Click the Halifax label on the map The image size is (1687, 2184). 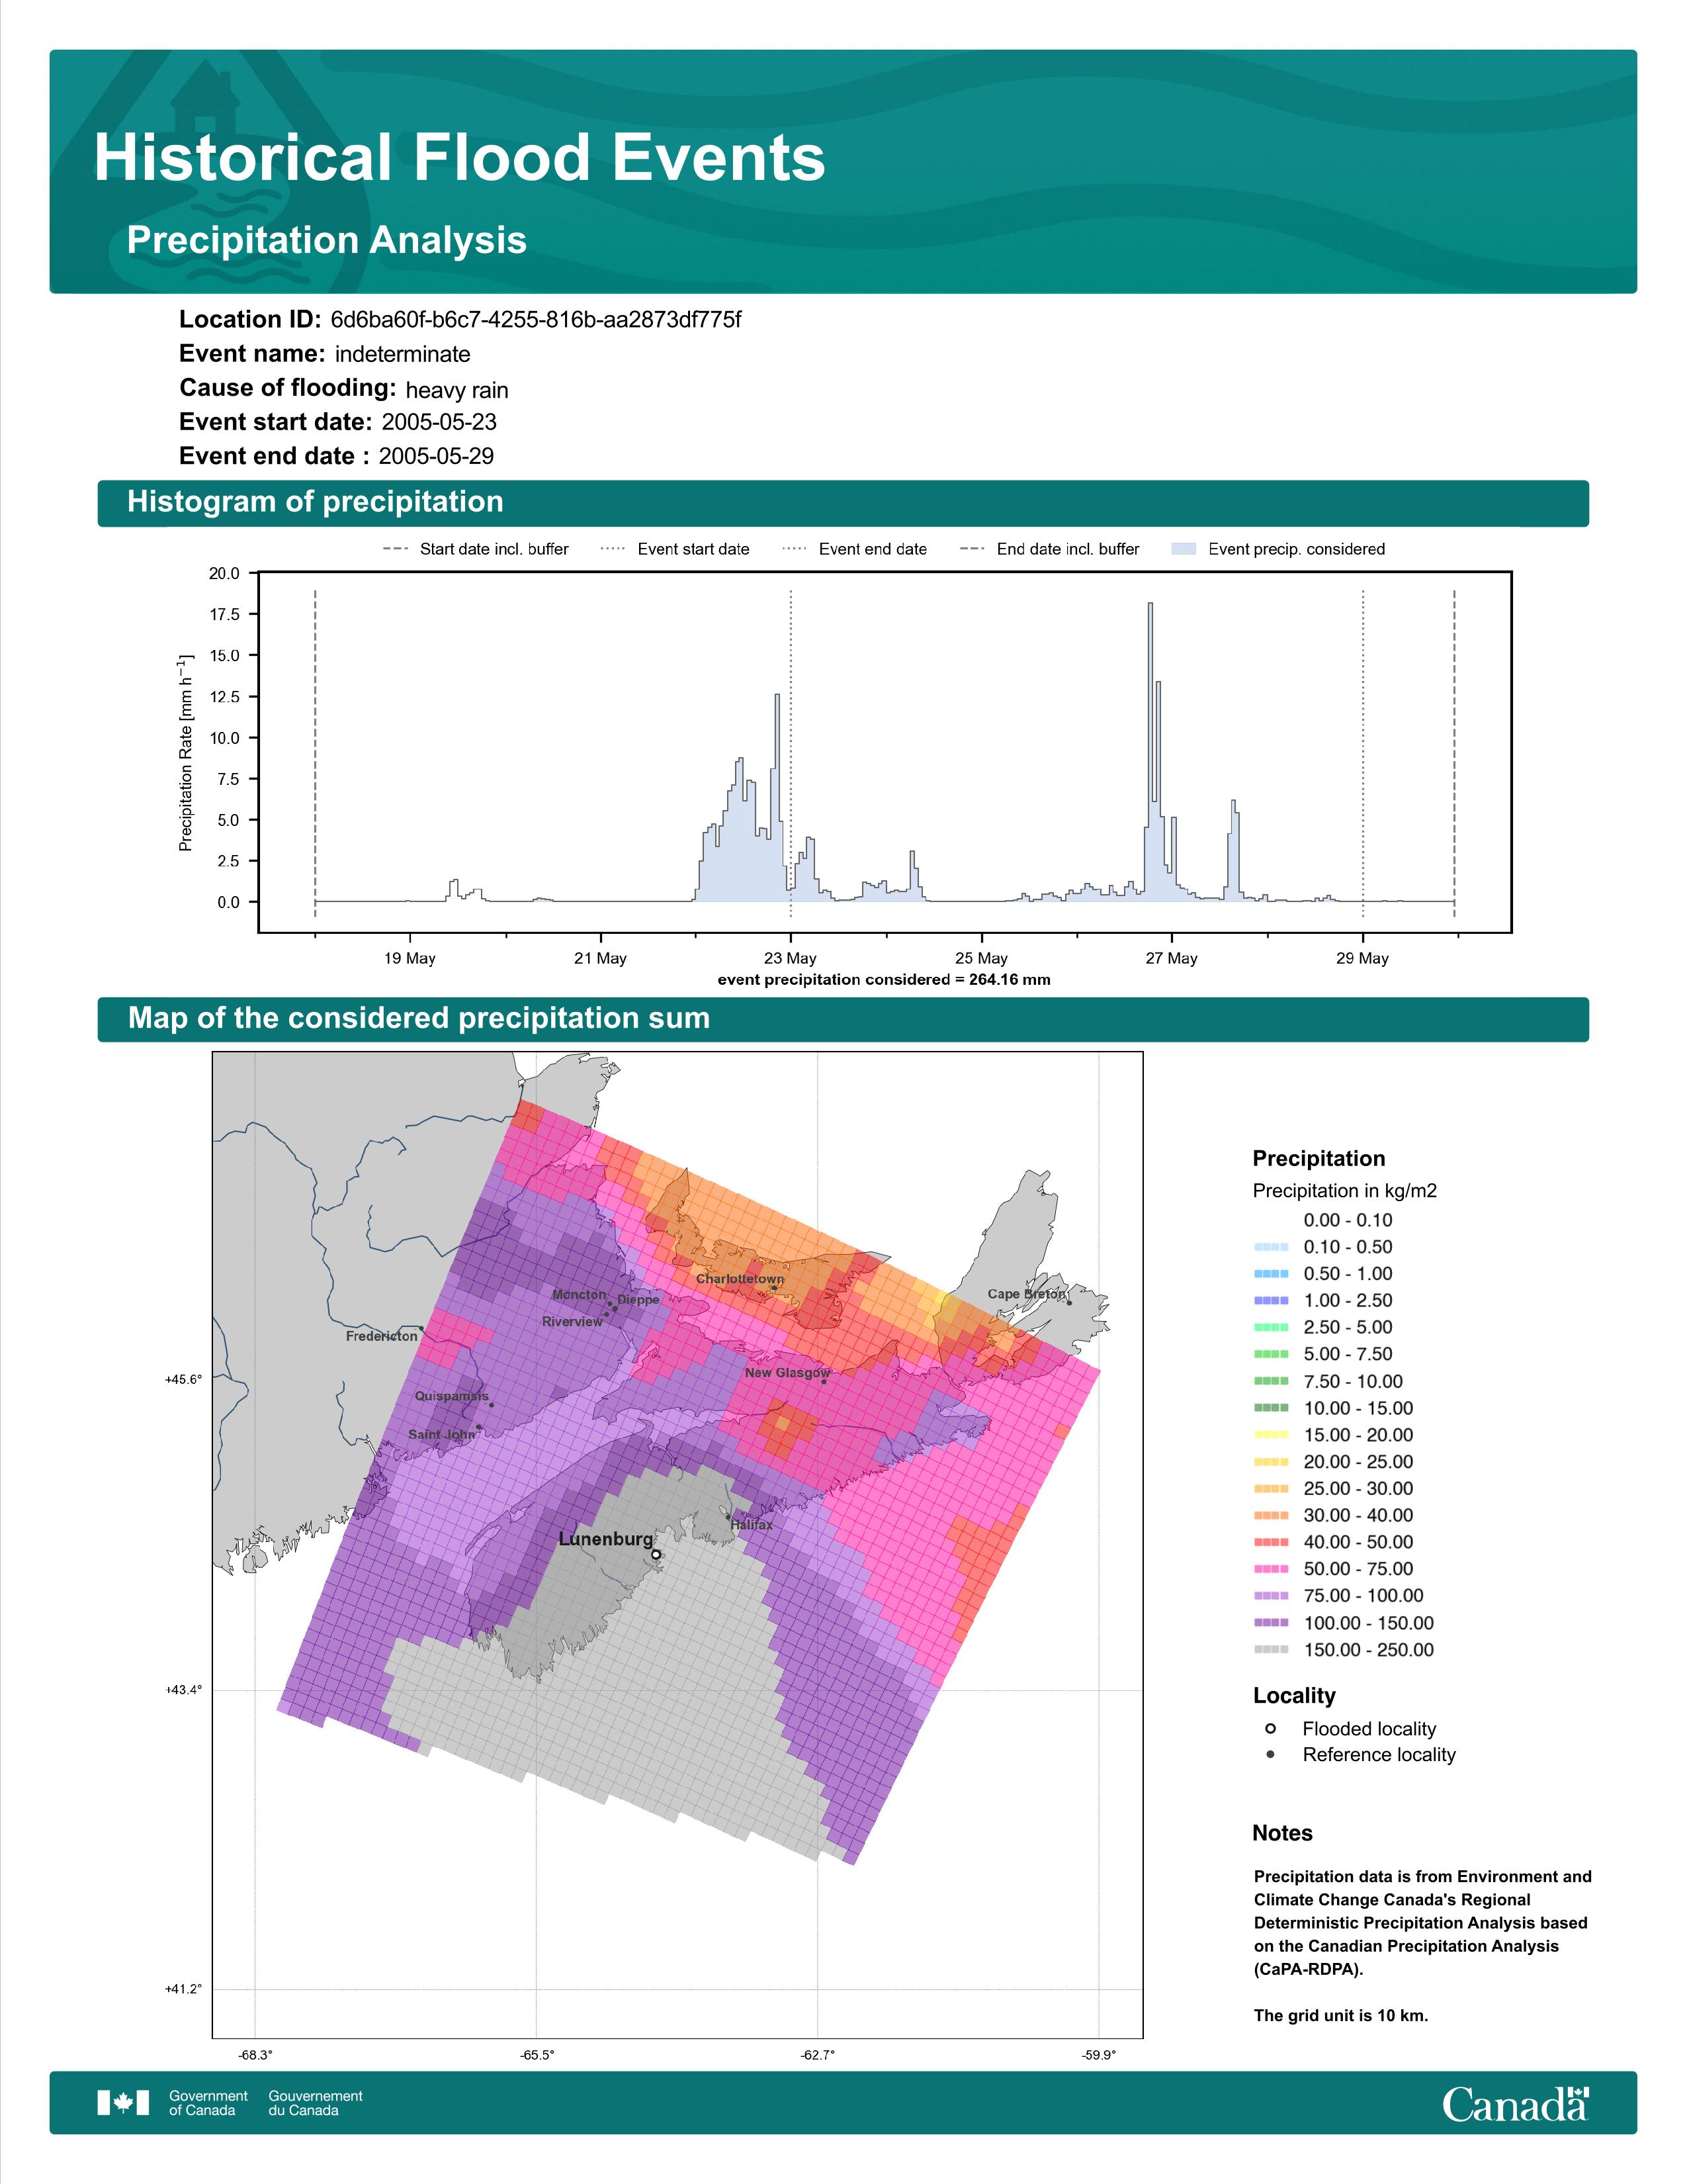click(x=752, y=1525)
